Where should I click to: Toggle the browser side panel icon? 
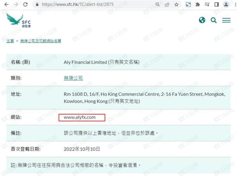coord(216,5)
